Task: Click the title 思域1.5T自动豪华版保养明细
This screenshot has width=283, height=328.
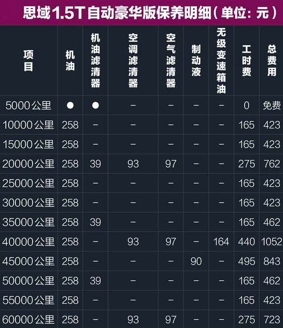Action: [x=117, y=13]
